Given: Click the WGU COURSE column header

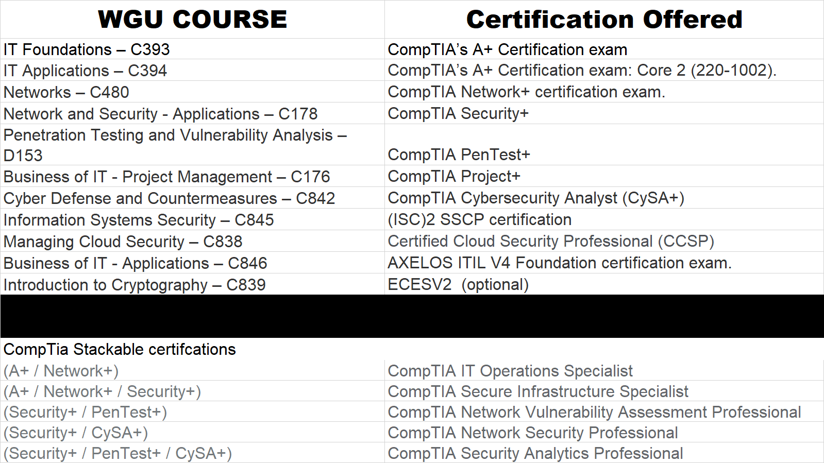Looking at the screenshot, I should [x=192, y=20].
